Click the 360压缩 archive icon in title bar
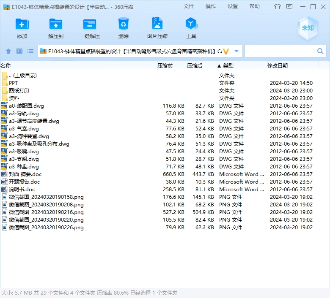Viewport: 330px width, 298px height. 7,7
